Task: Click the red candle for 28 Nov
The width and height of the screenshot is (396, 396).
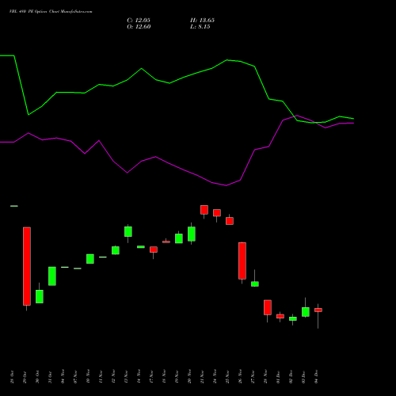Action: 268,307
